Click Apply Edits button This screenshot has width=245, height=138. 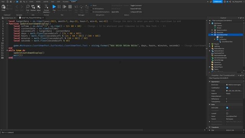[x=115, y=12]
